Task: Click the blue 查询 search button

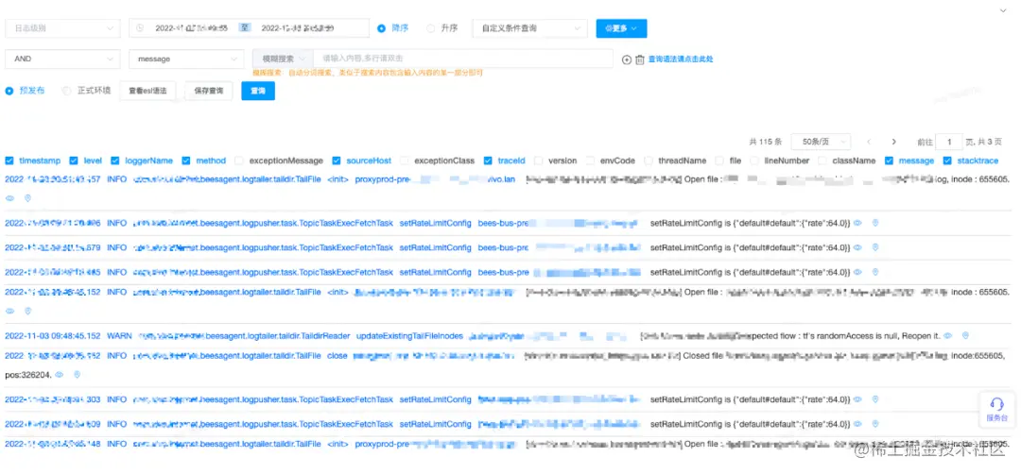Action: pos(258,91)
